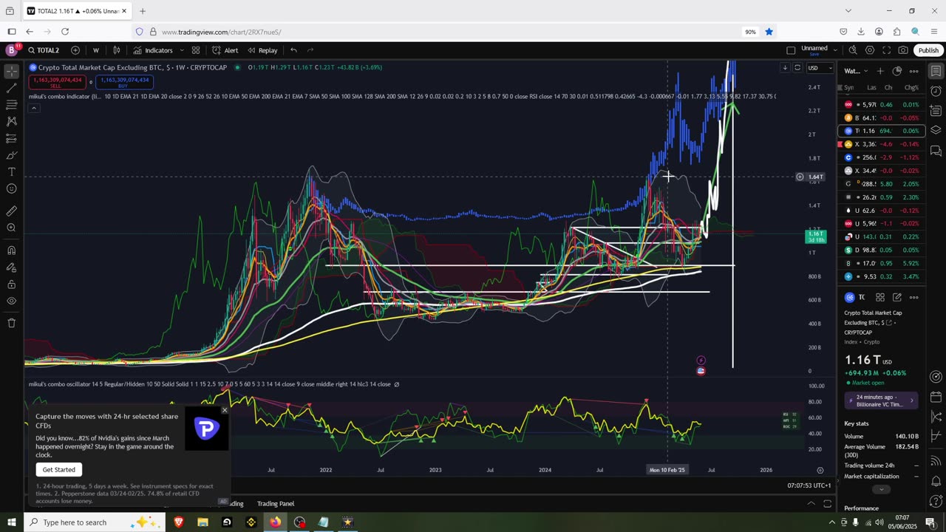Open the USD currency dropdown
This screenshot has width=946, height=532.
click(x=819, y=68)
